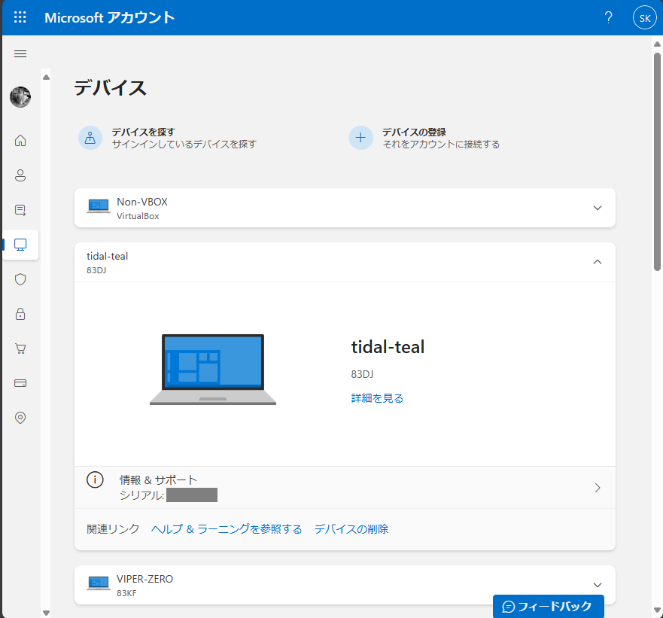Click the sidebar scrollbar down arrow
Screen dimensions: 663x618
(46, 613)
